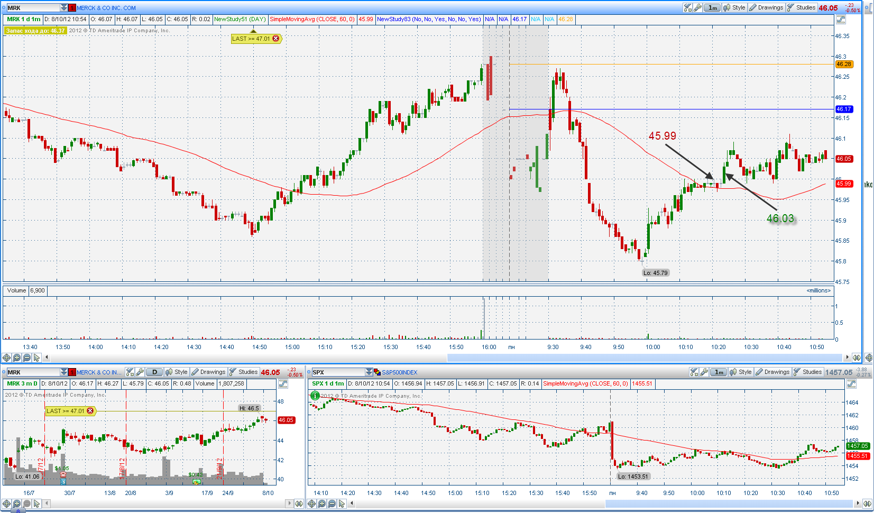The width and height of the screenshot is (874, 513).
Task: Open settings wrench in SPX chart
Action: point(704,372)
